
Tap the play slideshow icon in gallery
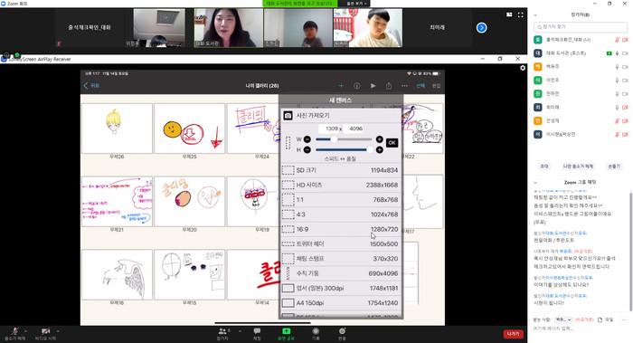[373, 86]
